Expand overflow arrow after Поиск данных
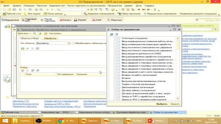The height and width of the screenshot is (124, 221). [65, 14]
